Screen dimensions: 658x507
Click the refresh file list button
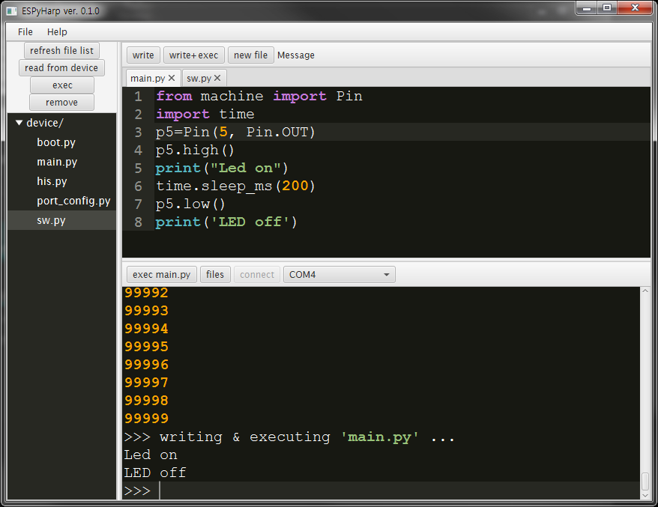(x=61, y=51)
